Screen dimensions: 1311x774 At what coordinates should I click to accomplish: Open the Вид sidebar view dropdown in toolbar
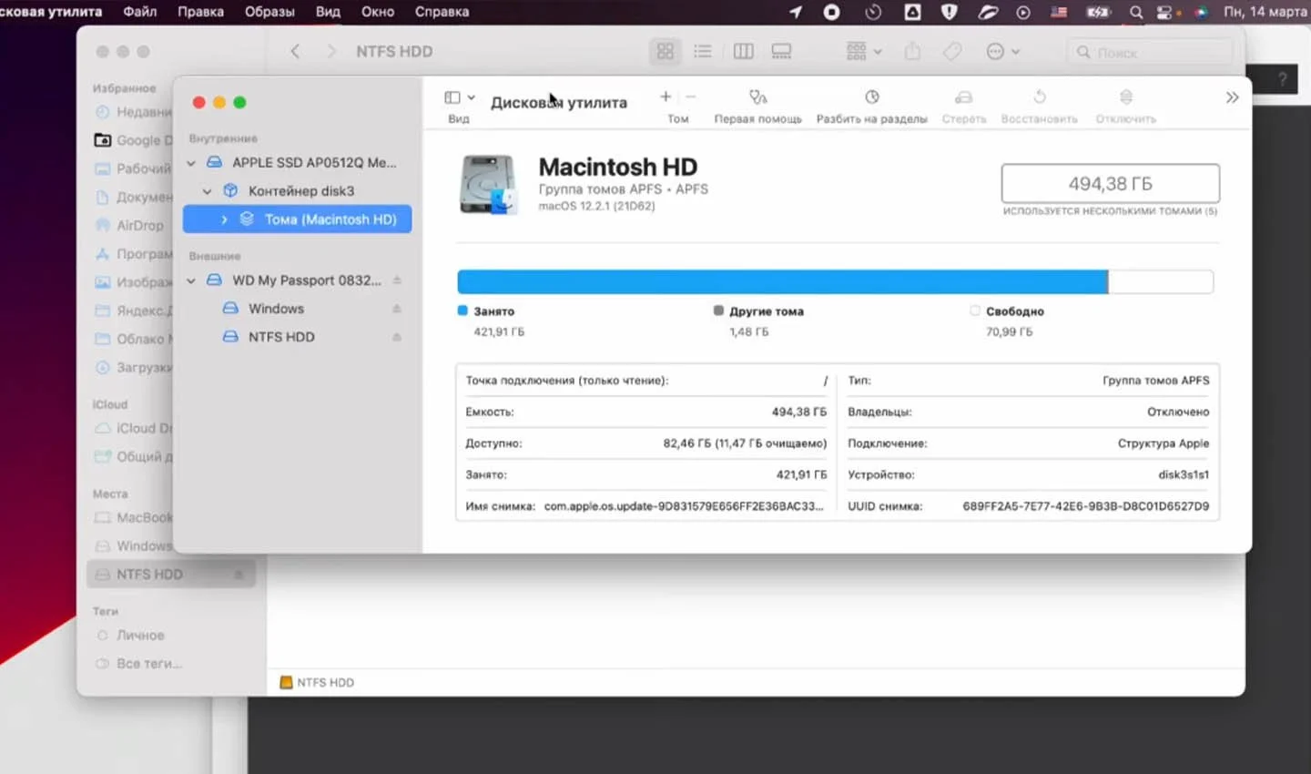pyautogui.click(x=460, y=97)
